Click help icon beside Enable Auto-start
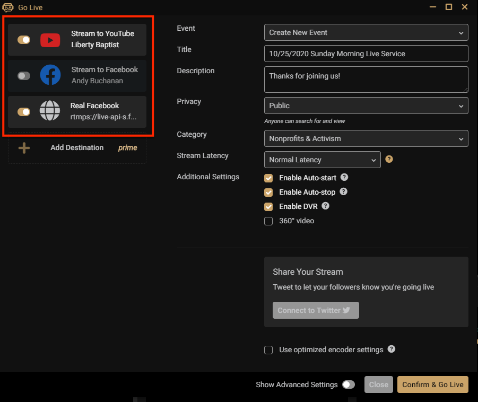This screenshot has width=478, height=402. (x=344, y=177)
